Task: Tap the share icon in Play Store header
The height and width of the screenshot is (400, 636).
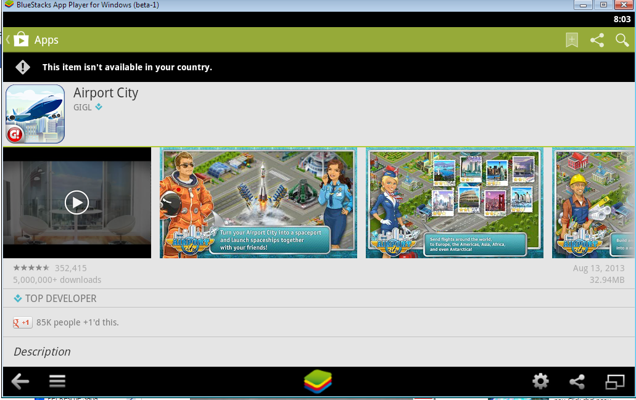Action: point(597,40)
